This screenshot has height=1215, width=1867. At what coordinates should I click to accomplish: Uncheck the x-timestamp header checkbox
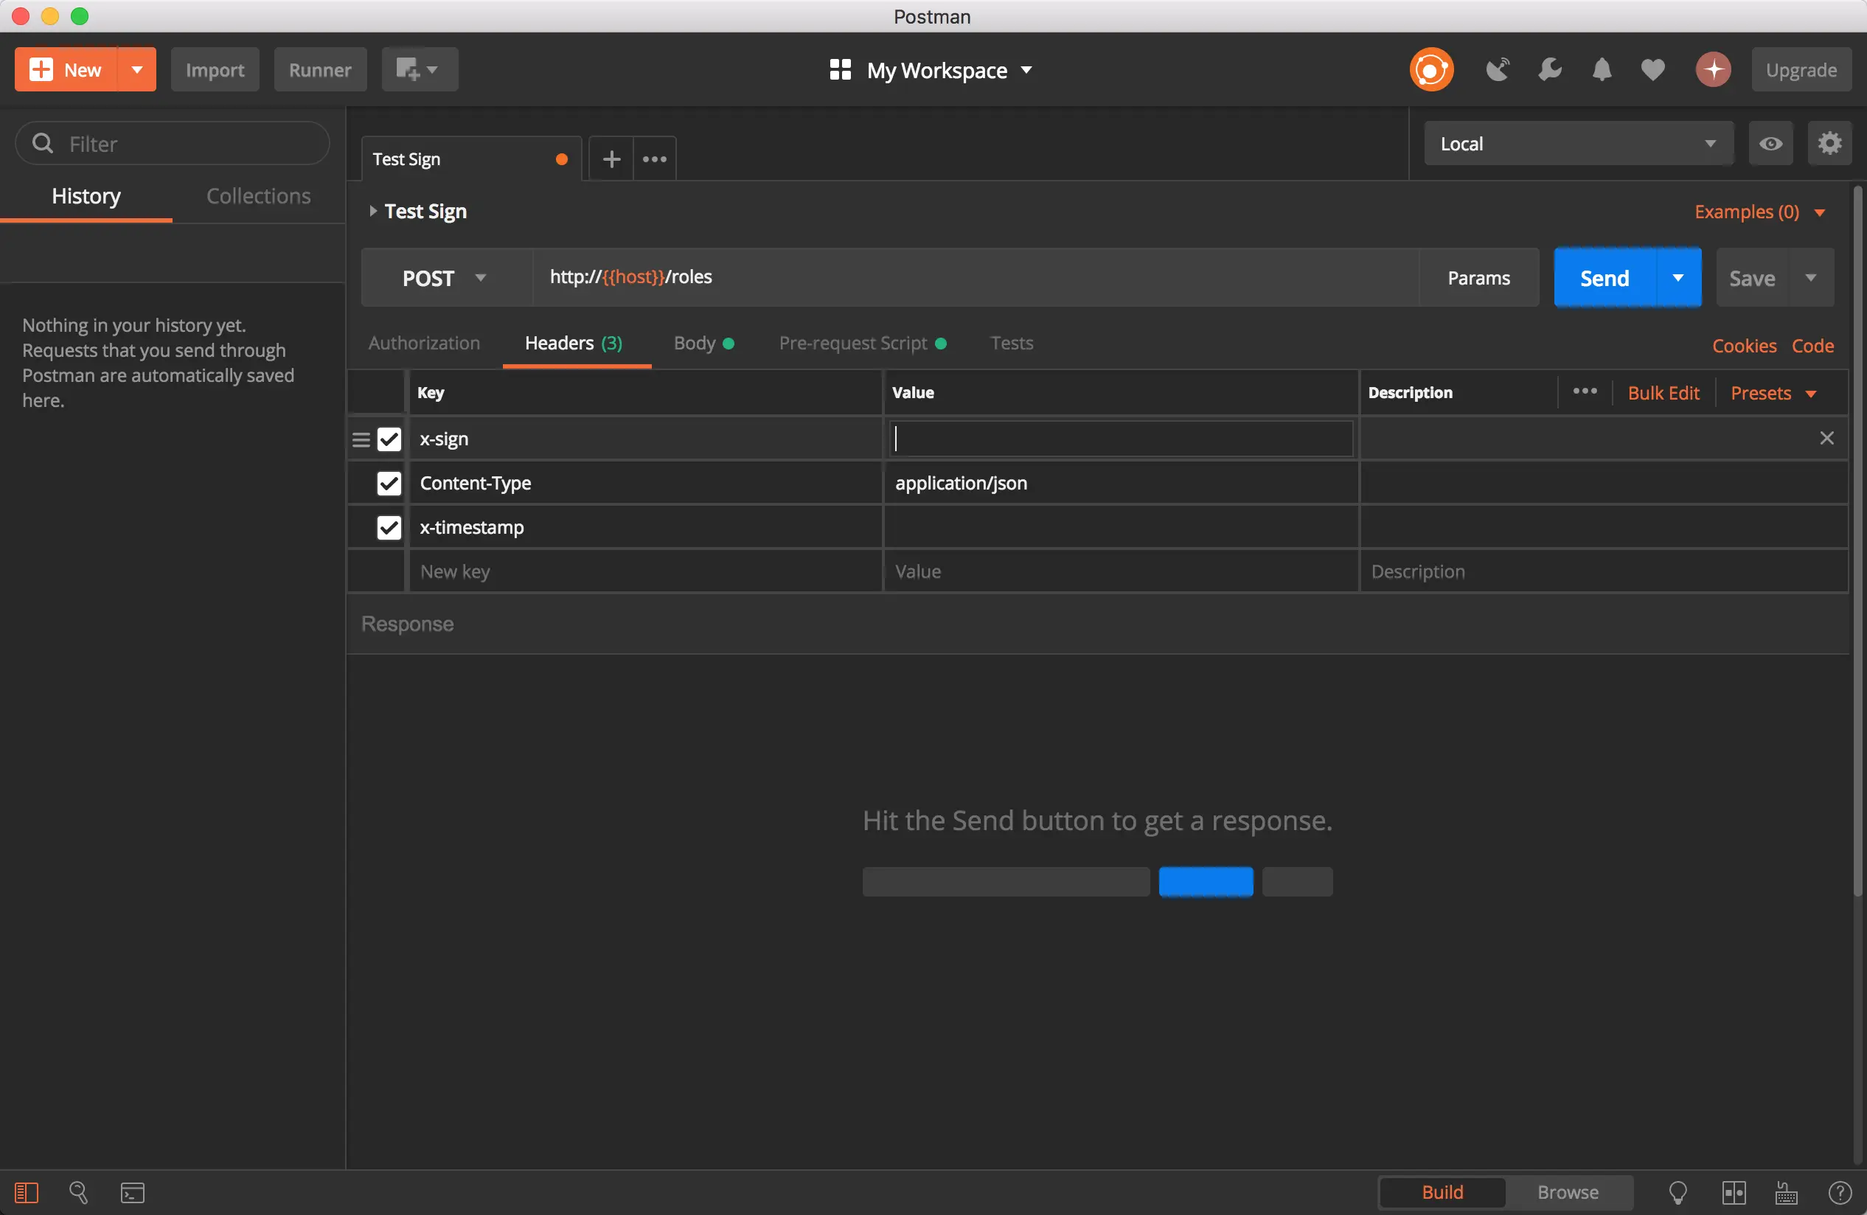389,528
